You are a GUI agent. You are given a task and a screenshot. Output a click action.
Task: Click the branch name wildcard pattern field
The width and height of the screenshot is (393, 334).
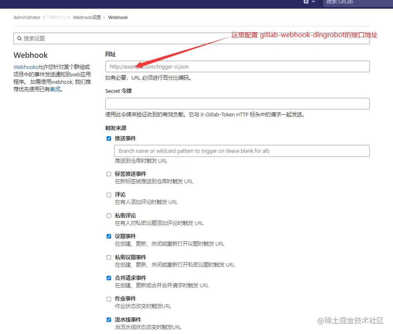point(242,151)
